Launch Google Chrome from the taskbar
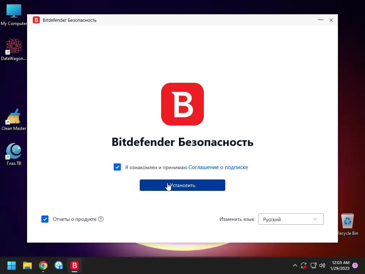 [43, 265]
